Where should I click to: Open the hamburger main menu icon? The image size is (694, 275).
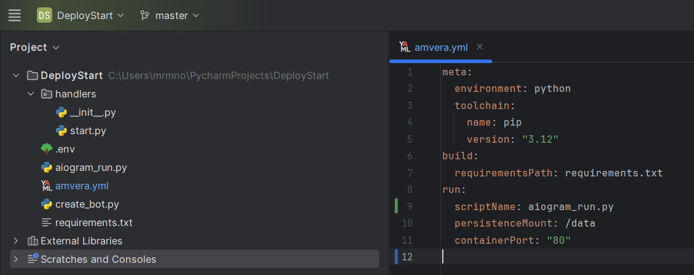coord(14,15)
